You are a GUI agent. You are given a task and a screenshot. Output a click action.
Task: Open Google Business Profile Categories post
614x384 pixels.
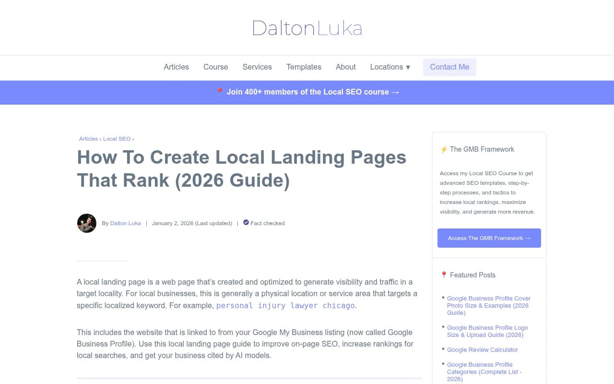click(x=484, y=372)
